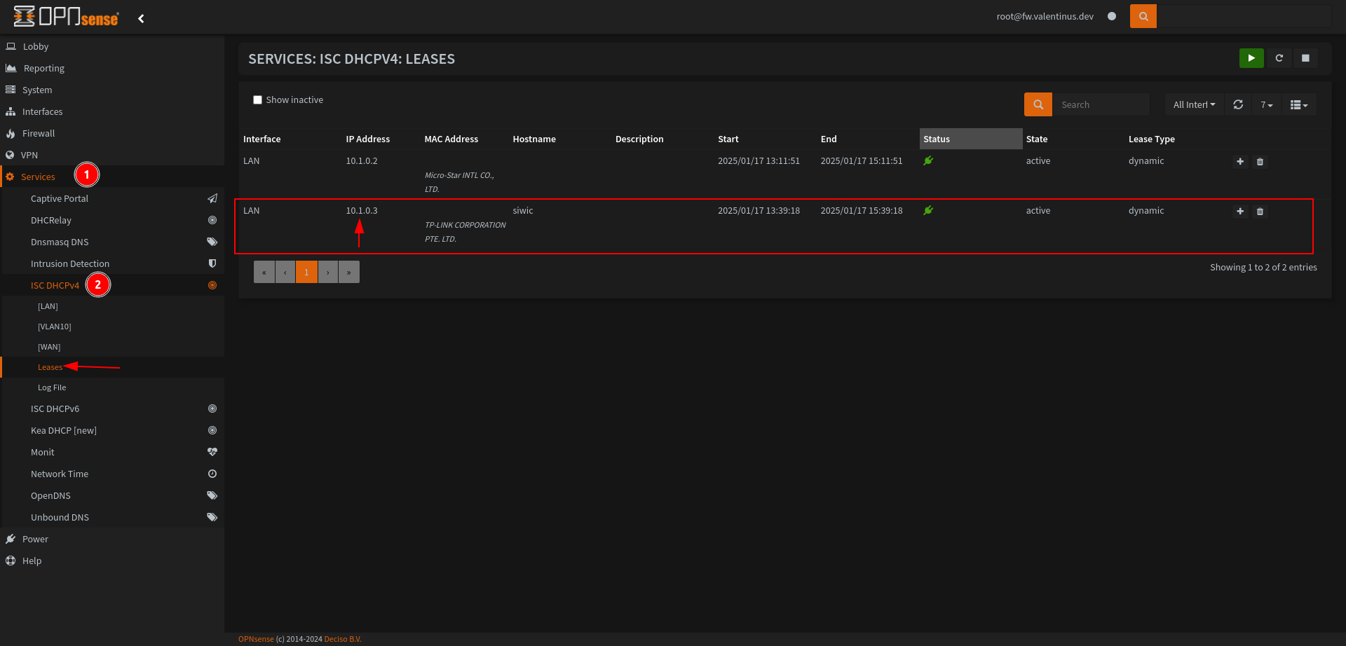Click the Network Time clock icon
Image resolution: width=1346 pixels, height=646 pixels.
click(x=212, y=474)
